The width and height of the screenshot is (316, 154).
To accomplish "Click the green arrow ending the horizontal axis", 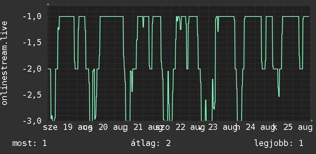I will [312, 121].
